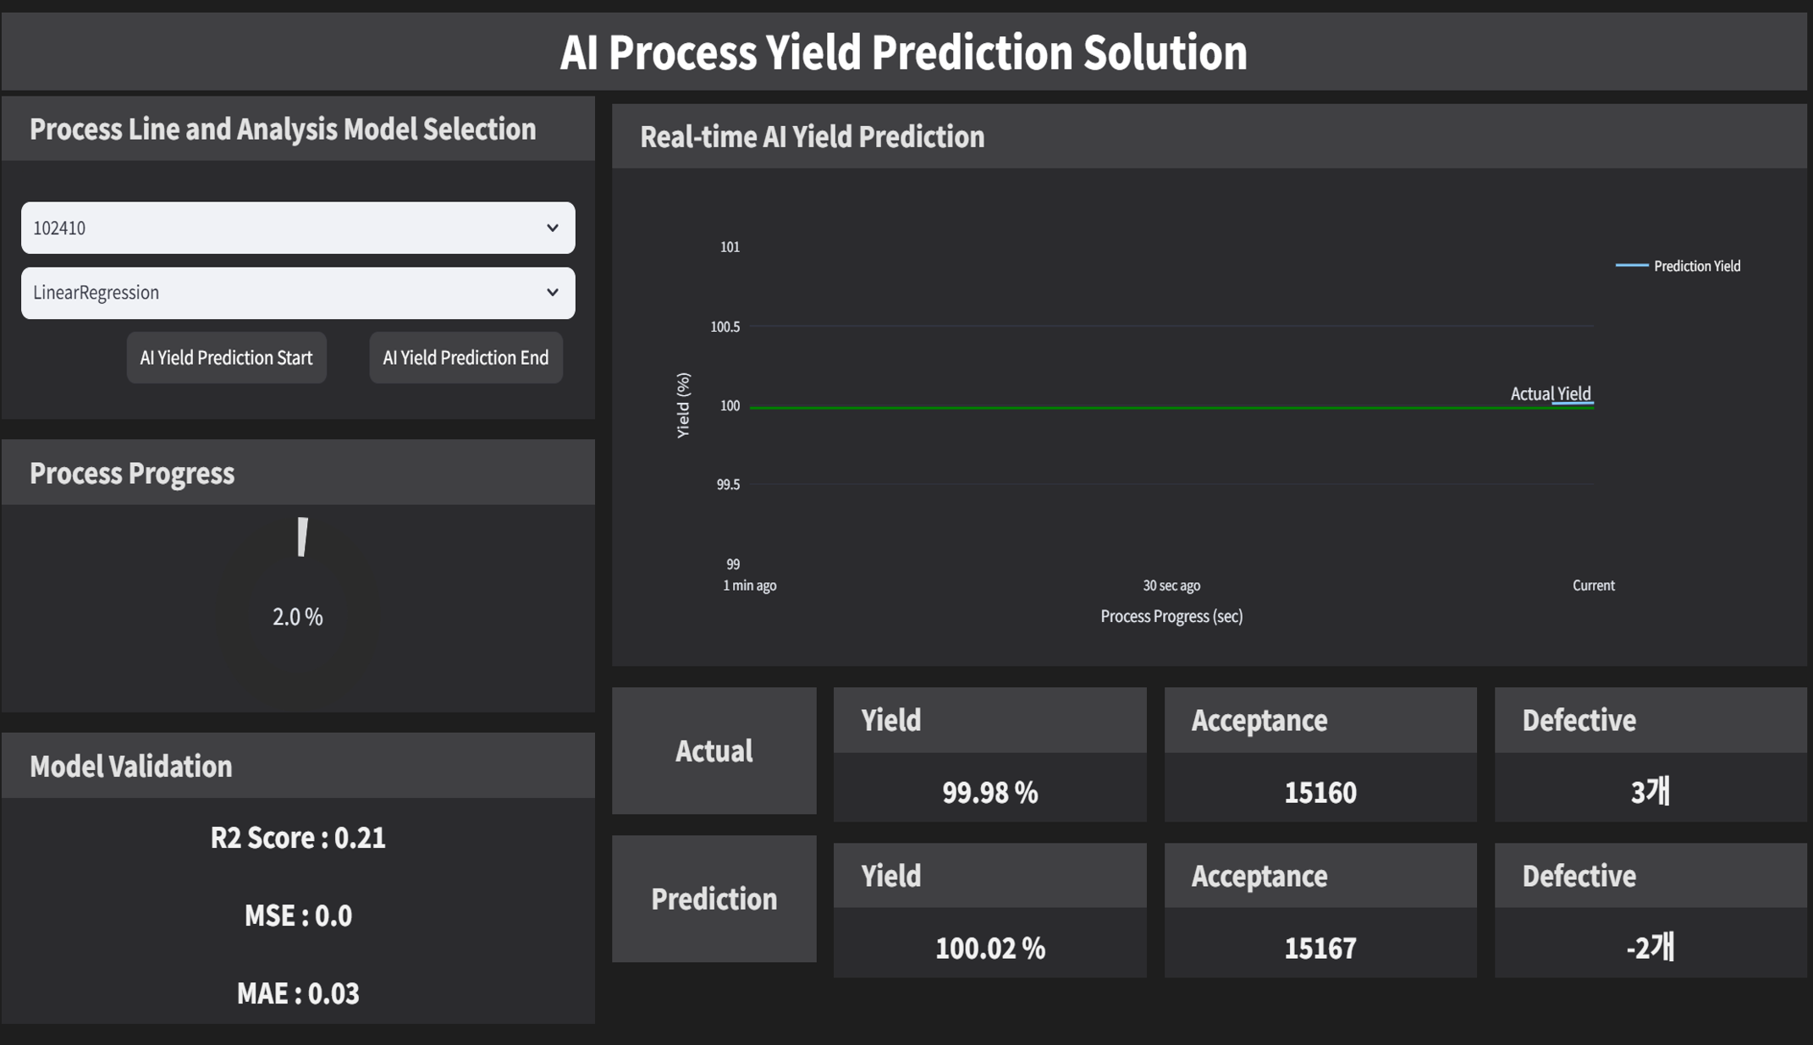
Task: Click the Current label on time axis
Action: point(1593,586)
